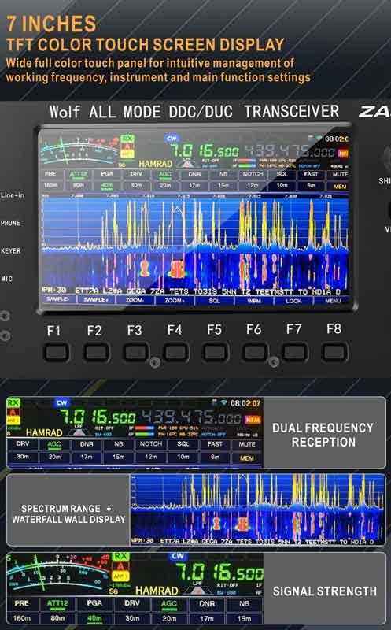Tap the SAMPLE- softkey
This screenshot has height=630, width=391.
pyautogui.click(x=57, y=300)
